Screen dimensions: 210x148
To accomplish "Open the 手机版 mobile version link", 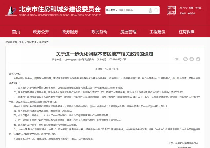I will [198, 8].
